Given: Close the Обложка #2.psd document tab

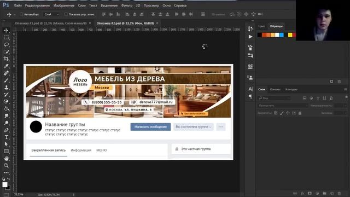Looking at the screenshot, I should (x=157, y=23).
